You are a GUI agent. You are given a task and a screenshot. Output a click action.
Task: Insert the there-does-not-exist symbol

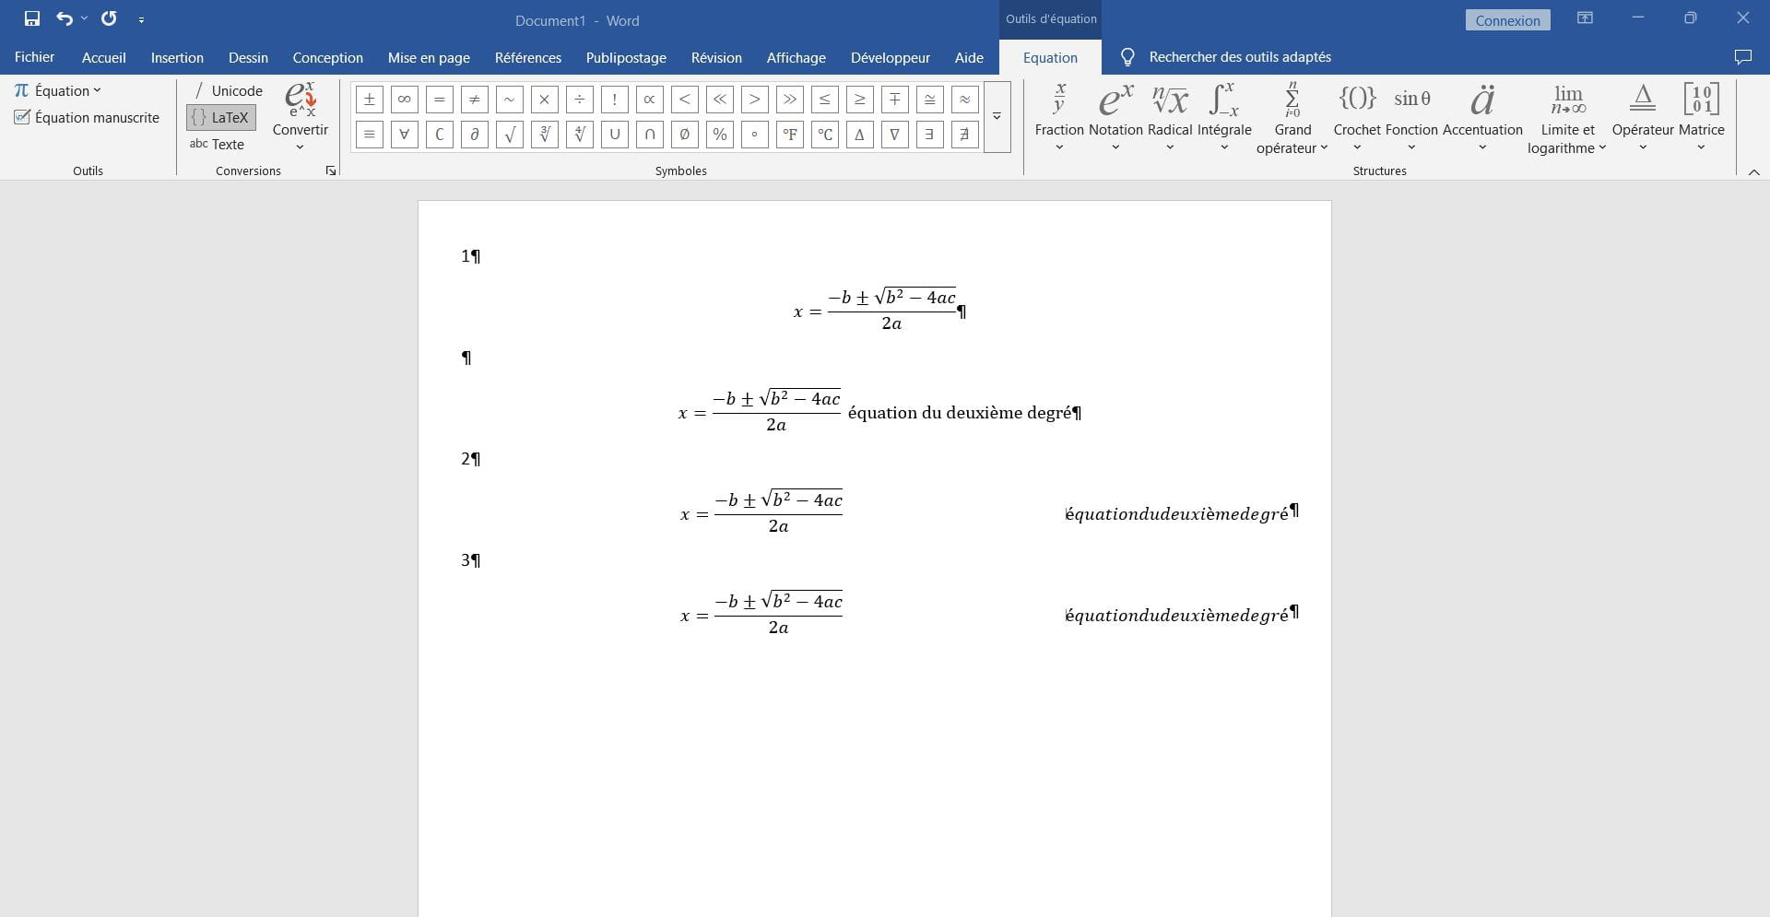click(964, 135)
